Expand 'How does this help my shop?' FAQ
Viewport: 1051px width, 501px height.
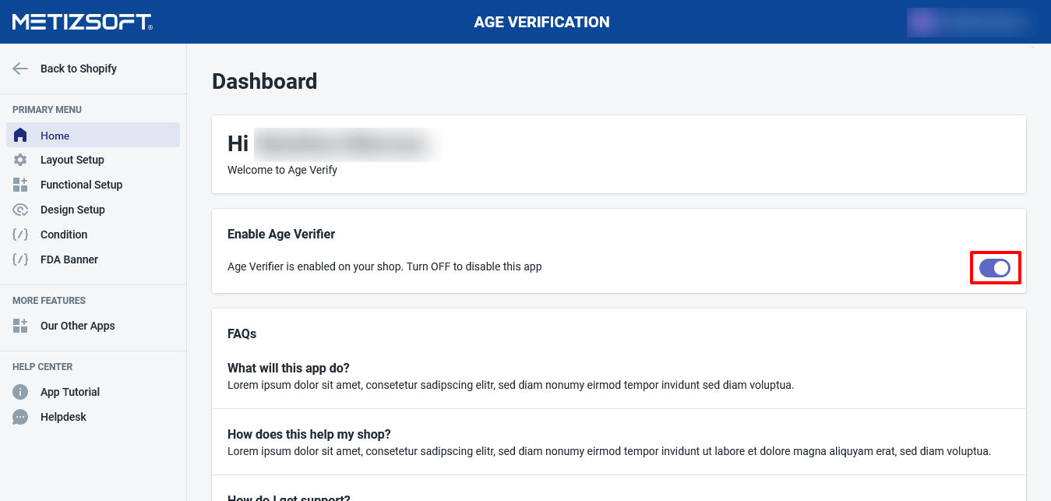pyautogui.click(x=309, y=434)
